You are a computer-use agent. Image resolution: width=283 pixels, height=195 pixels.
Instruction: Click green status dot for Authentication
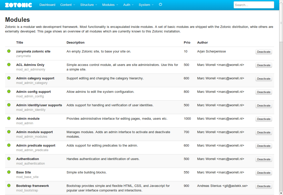coord(9,159)
